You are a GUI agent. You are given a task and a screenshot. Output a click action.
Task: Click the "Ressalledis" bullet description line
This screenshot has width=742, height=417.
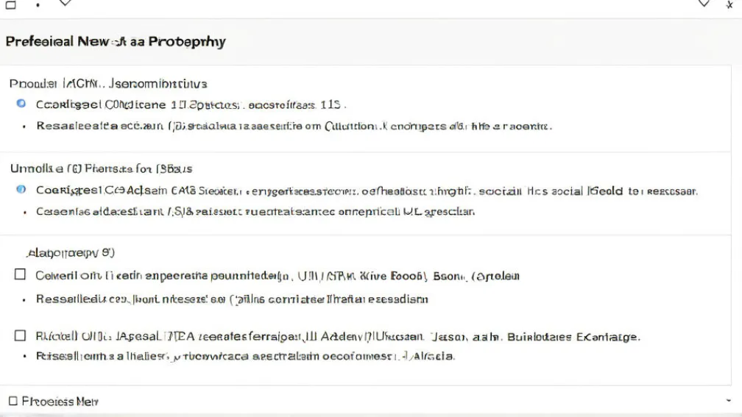232,299
